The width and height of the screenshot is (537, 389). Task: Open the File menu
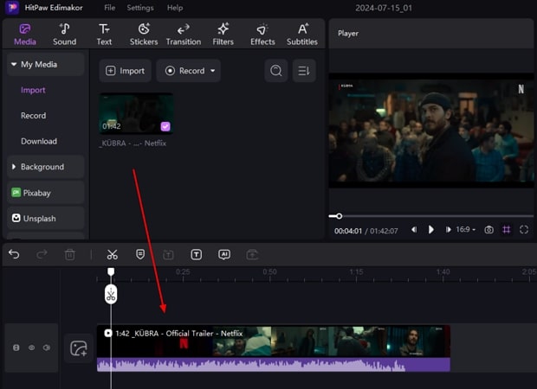[110, 8]
